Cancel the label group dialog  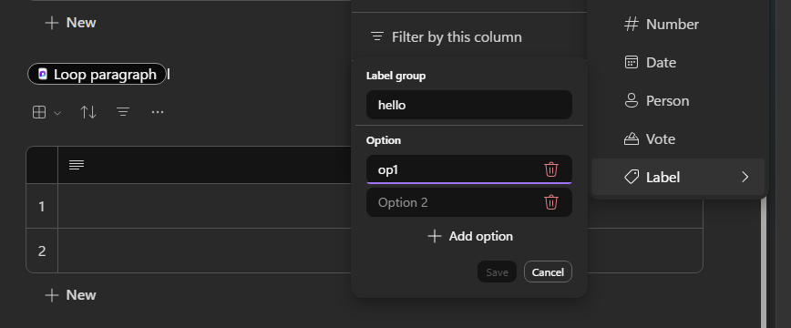point(548,272)
